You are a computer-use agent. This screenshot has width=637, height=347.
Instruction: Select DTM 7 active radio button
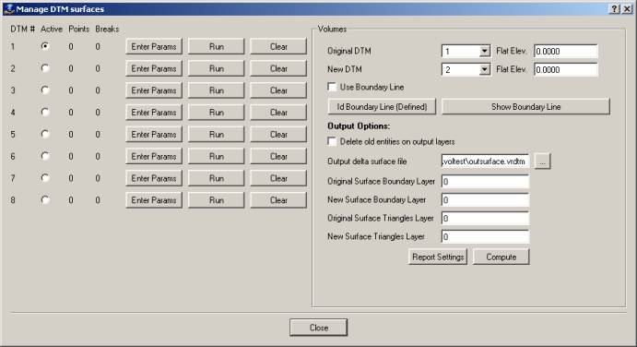[45, 178]
